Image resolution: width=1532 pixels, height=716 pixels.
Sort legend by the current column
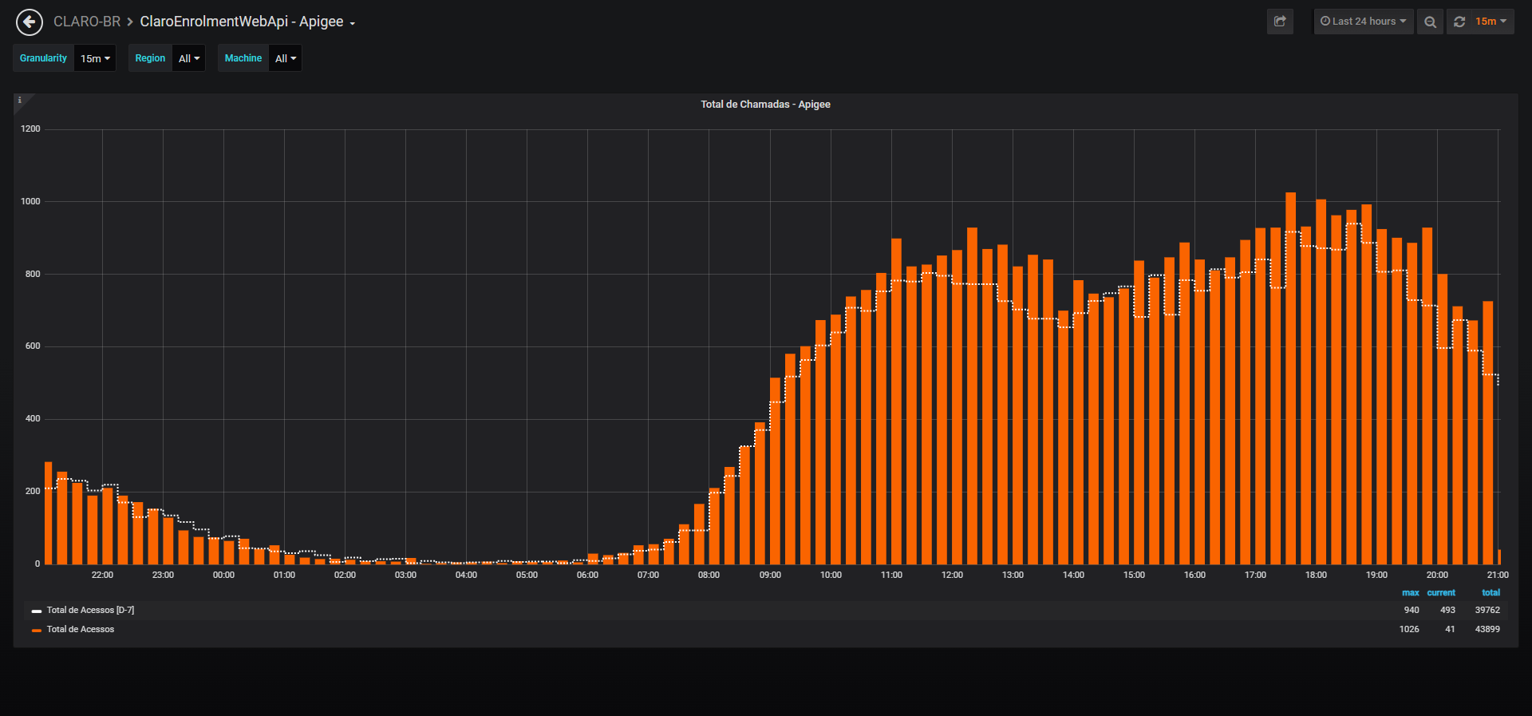pyautogui.click(x=1441, y=592)
